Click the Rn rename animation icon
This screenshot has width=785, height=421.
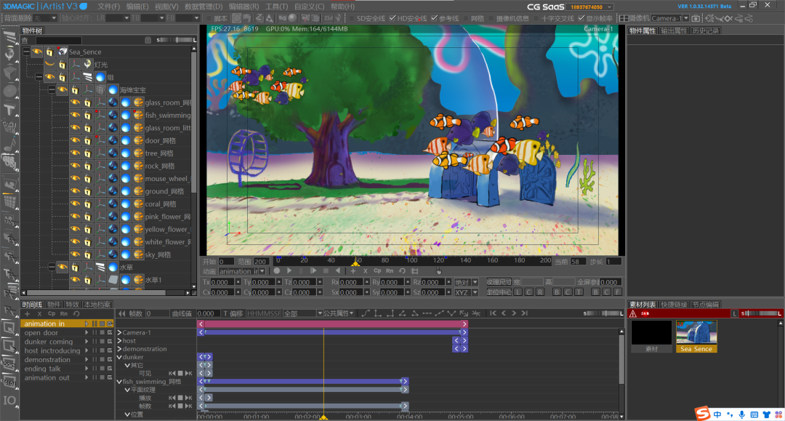[390, 270]
